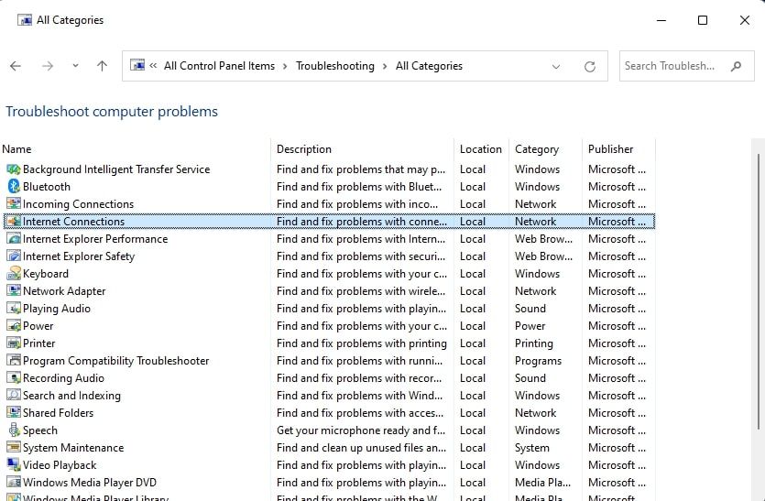
Task: Click the All Categories breadcrumb
Action: tap(429, 66)
